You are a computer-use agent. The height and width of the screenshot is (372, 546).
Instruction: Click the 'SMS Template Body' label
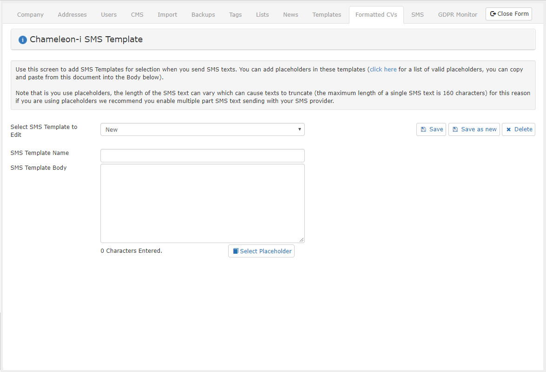(38, 167)
